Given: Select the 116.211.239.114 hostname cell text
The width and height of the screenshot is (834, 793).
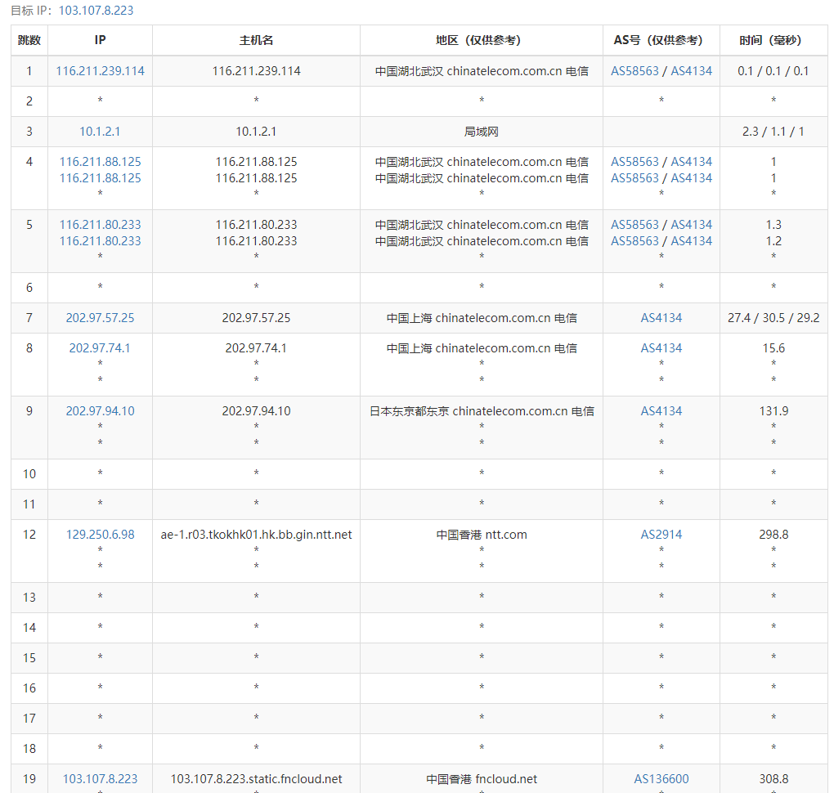Looking at the screenshot, I should point(256,71).
